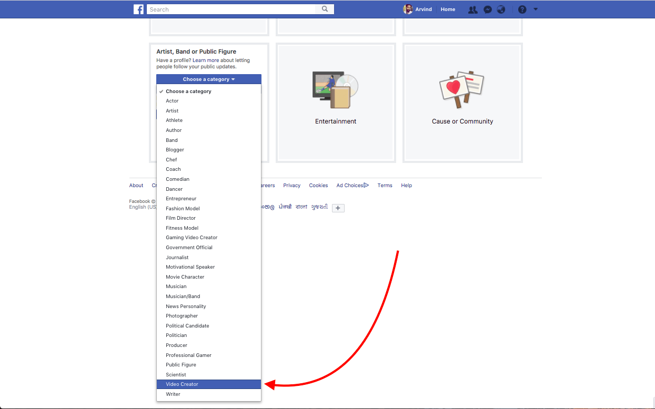655x409 pixels.
Task: Select the Cause or Community tile
Action: coord(462,102)
